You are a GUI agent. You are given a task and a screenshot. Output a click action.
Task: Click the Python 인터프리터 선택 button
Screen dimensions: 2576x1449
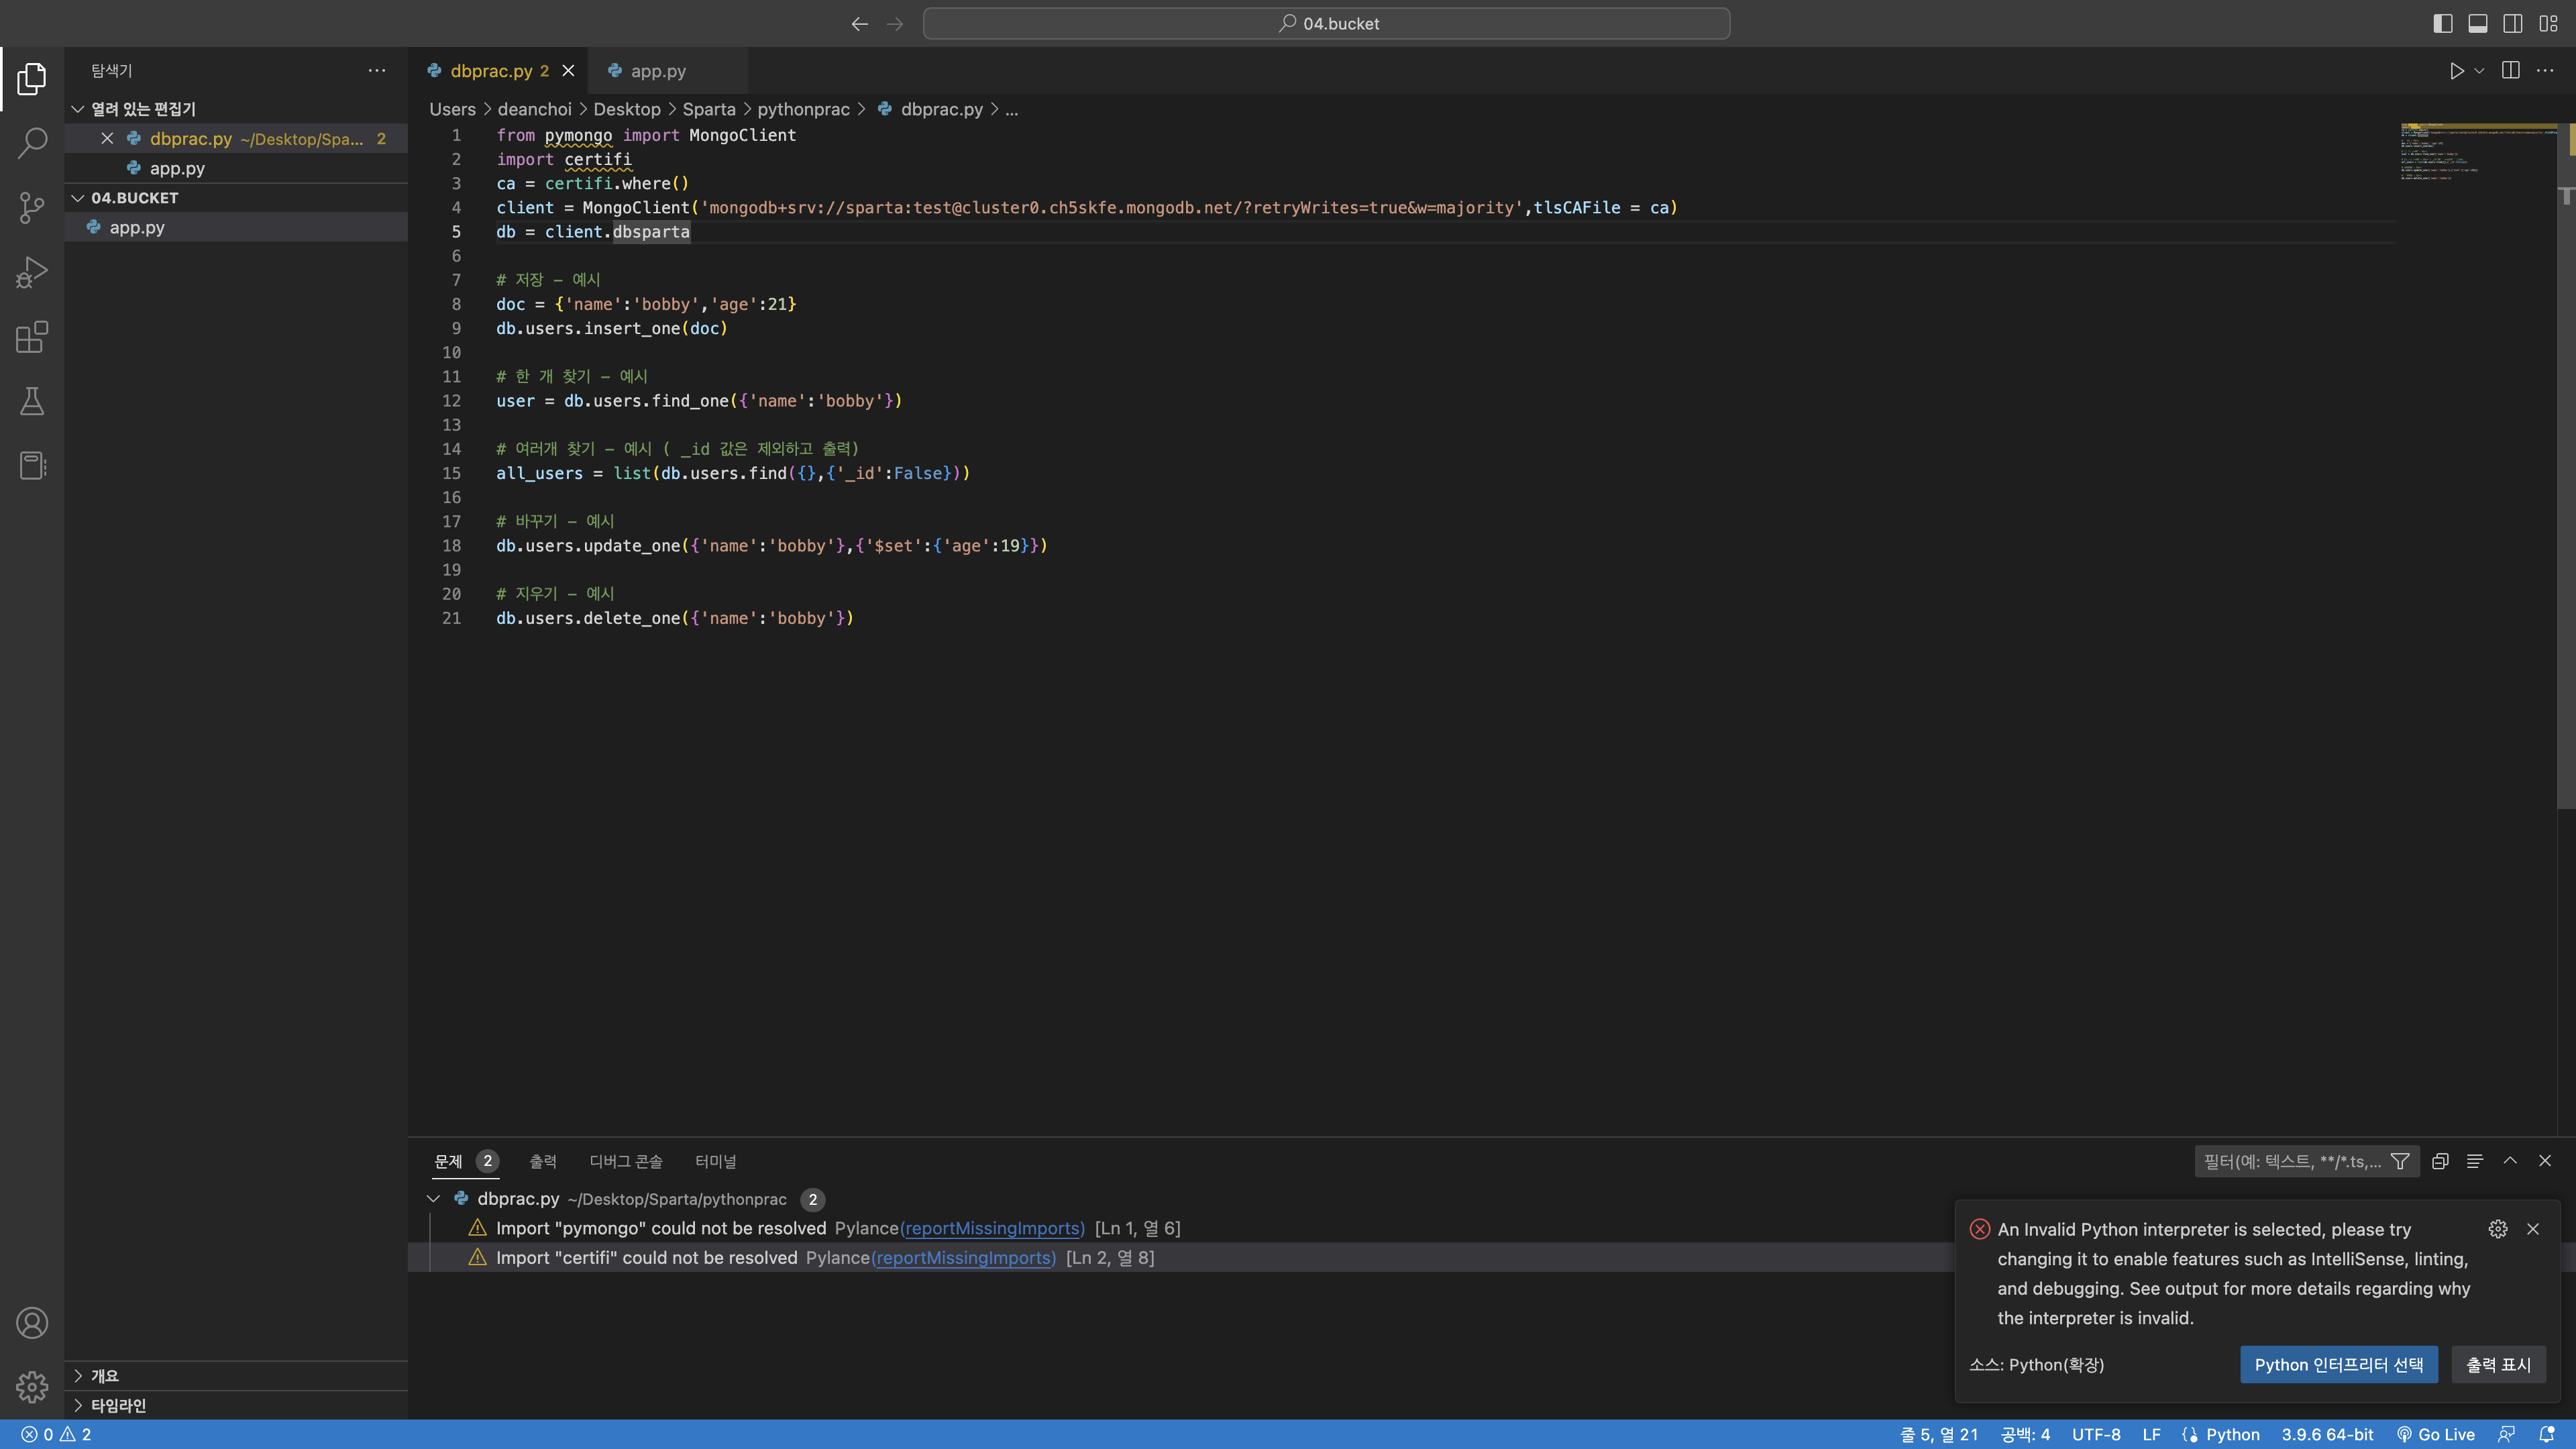point(2338,1365)
